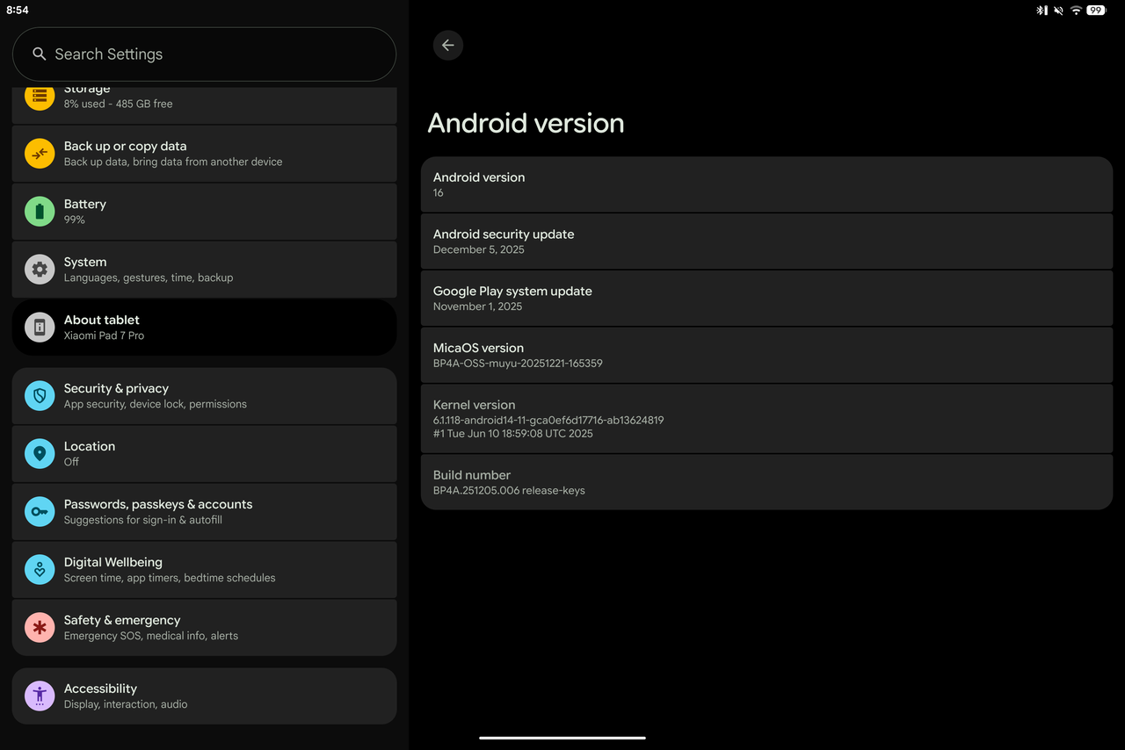Tap the Android version 16 row

point(766,184)
